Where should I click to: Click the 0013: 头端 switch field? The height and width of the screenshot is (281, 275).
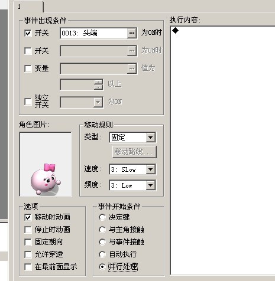(94, 33)
